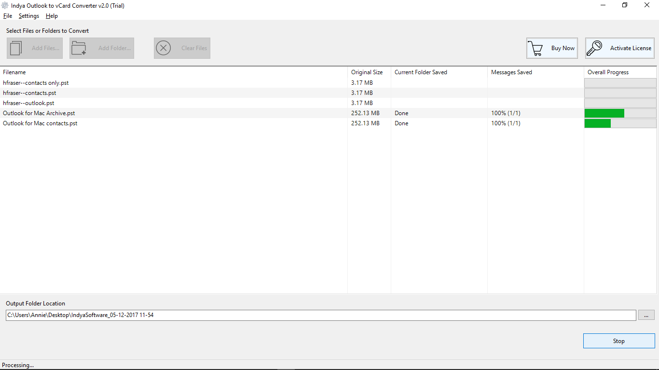Viewport: 659px width, 370px height.
Task: Select hfraser--outlook.pst file name
Action: (x=28, y=103)
